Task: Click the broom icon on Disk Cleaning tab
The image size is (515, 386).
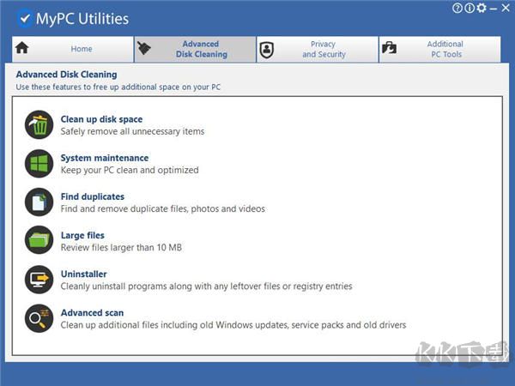Action: point(144,48)
